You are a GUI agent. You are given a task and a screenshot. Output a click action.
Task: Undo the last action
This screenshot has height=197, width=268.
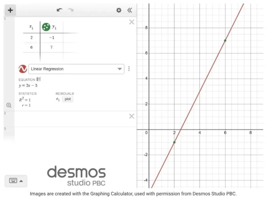pyautogui.click(x=59, y=10)
